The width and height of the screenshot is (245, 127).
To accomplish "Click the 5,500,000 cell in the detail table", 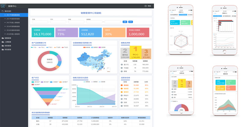I will [x=95, y=121].
